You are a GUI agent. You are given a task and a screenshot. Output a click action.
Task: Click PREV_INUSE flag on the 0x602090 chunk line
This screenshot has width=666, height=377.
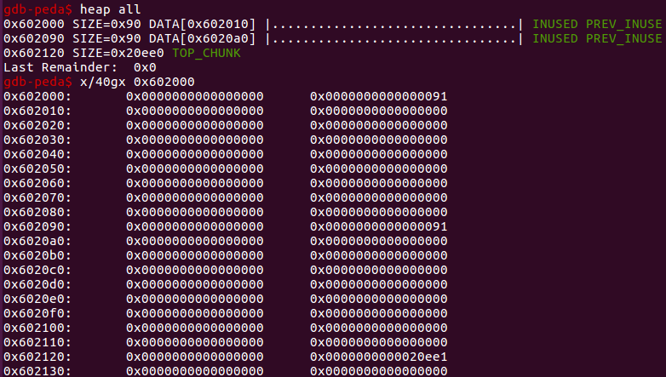[623, 38]
